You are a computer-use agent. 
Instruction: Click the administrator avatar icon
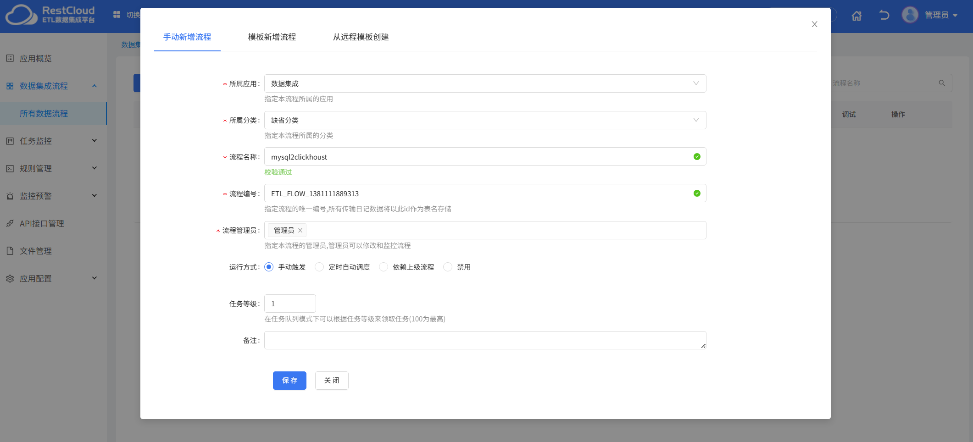pos(910,15)
